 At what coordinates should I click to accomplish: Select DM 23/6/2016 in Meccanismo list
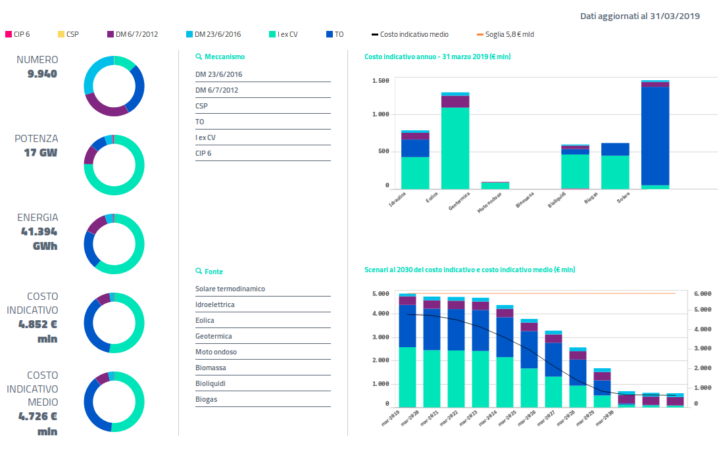(x=219, y=74)
